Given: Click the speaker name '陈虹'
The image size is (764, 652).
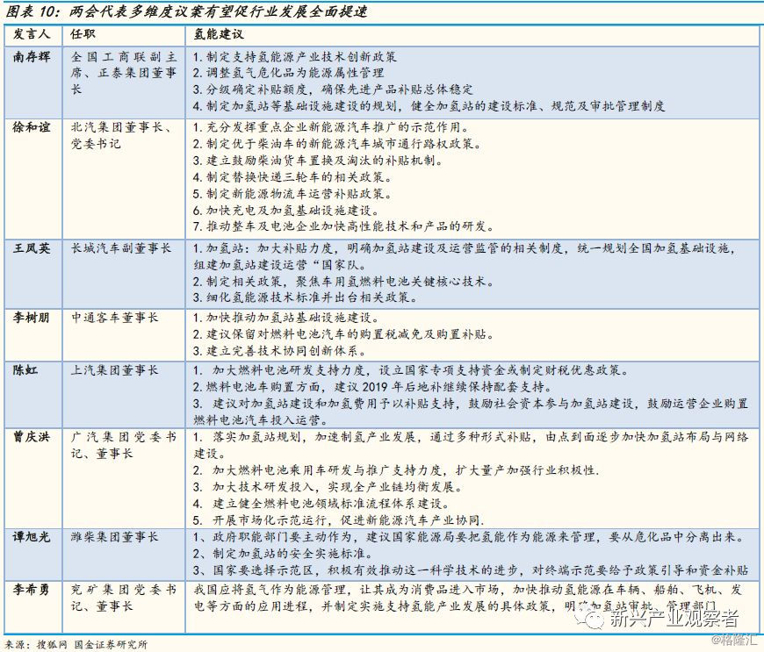Looking at the screenshot, I should tap(25, 370).
